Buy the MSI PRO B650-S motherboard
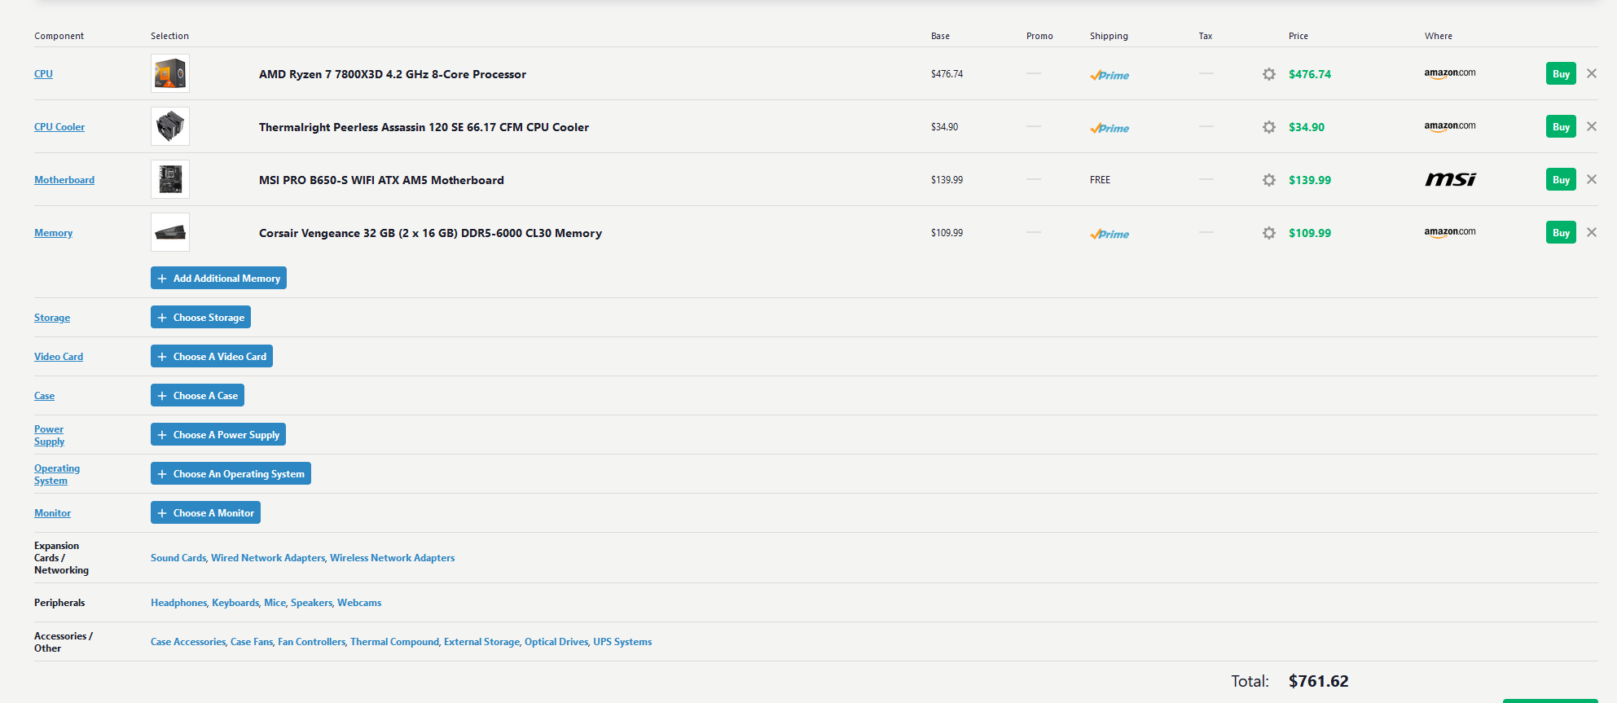Image resolution: width=1617 pixels, height=703 pixels. (x=1561, y=179)
